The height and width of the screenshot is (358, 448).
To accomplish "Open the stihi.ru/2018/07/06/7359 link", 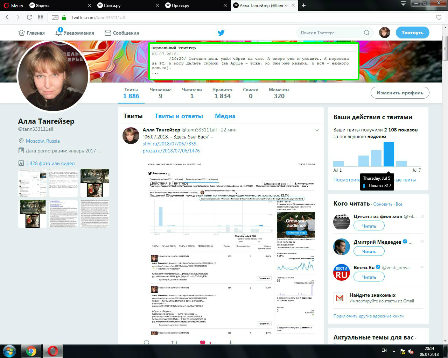I will click(x=169, y=144).
